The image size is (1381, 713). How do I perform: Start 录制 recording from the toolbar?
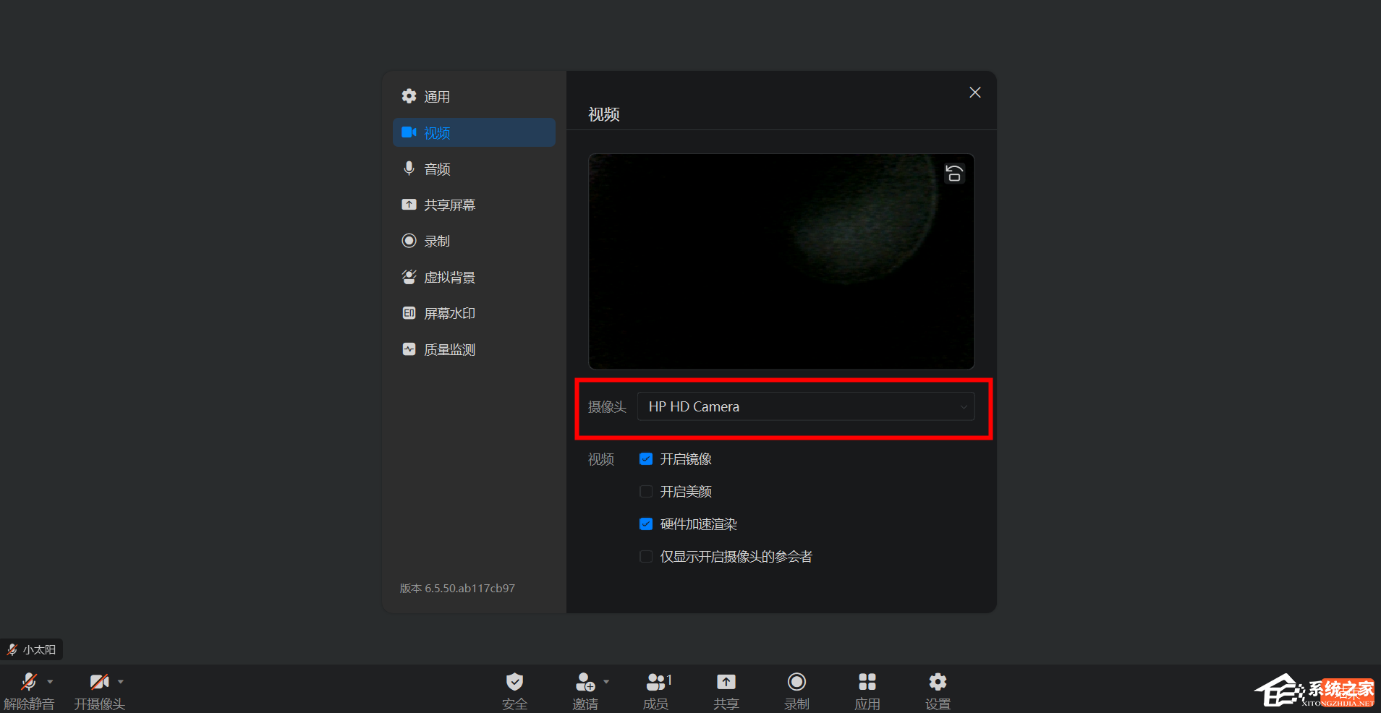point(796,688)
